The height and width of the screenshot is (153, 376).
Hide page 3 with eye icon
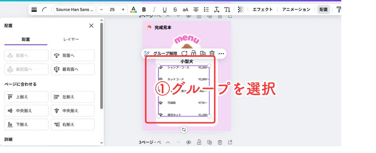(189, 142)
